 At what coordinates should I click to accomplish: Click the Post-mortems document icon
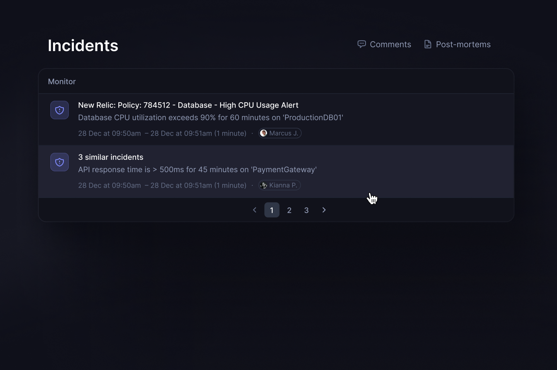(427, 44)
